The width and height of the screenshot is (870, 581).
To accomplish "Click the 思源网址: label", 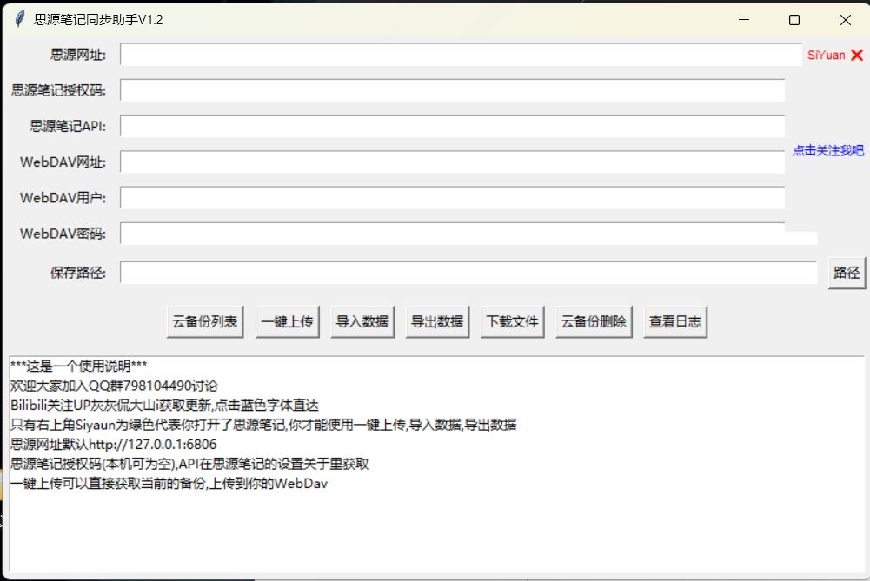I will tap(77, 55).
